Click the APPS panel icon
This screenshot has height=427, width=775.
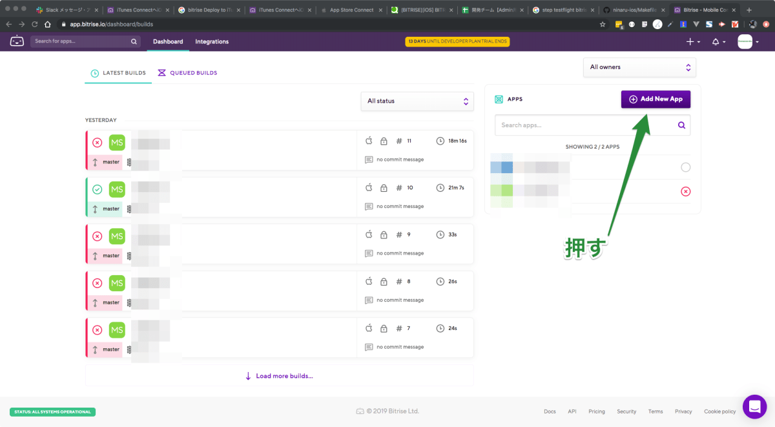499,99
